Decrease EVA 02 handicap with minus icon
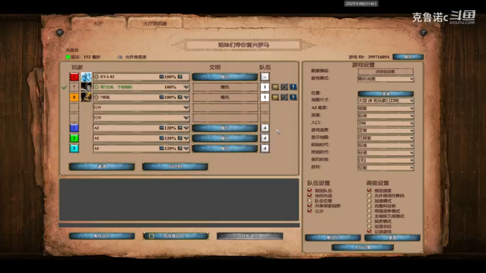This screenshot has width=486, height=273. (162, 76)
